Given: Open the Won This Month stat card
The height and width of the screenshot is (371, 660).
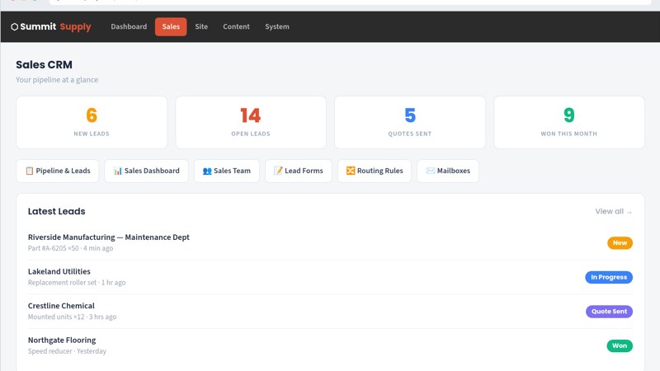Looking at the screenshot, I should click(x=569, y=122).
